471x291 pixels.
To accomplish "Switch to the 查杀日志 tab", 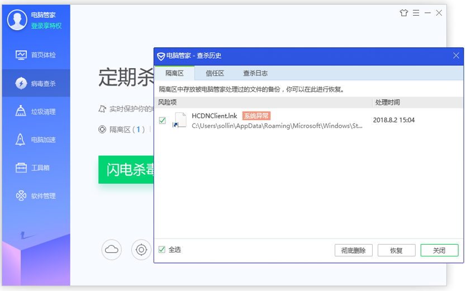I will 255,73.
